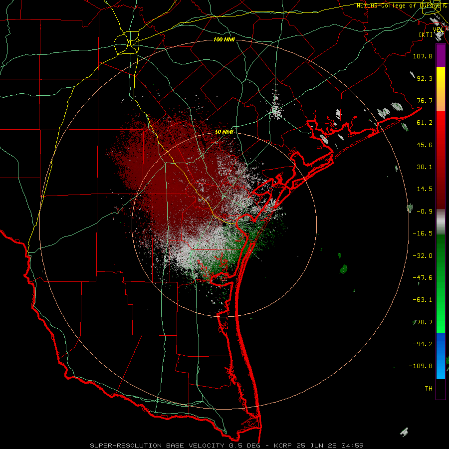Viewport: 449px width, 449px height.
Task: Click the "50 NMI" range ring label
Action: [224, 132]
